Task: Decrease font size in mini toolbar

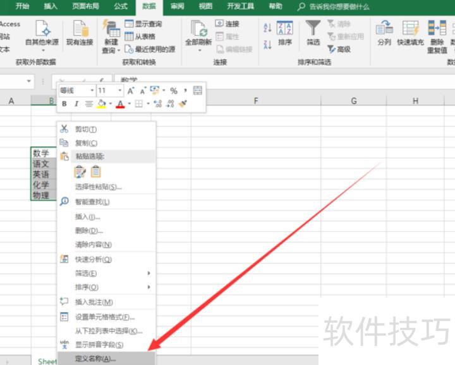Action: point(142,91)
